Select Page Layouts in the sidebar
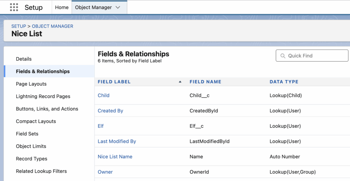350x181 pixels. coord(31,84)
